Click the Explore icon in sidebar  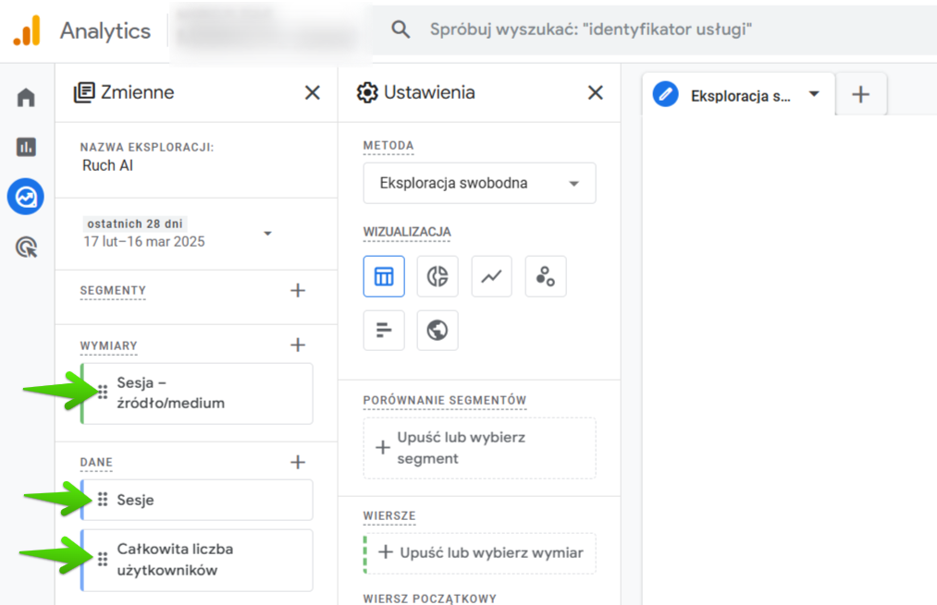(x=26, y=197)
